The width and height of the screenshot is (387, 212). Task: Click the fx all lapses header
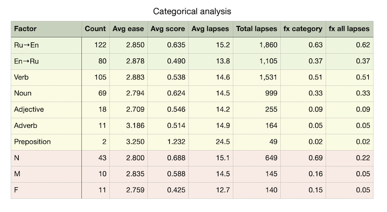pos(349,29)
